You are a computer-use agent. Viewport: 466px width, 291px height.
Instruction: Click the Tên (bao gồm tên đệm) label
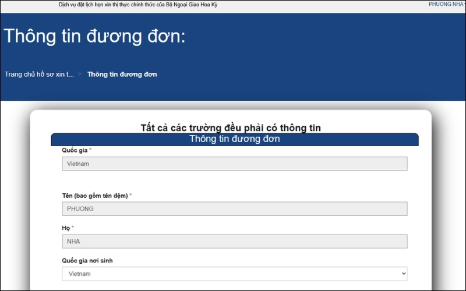94,196
